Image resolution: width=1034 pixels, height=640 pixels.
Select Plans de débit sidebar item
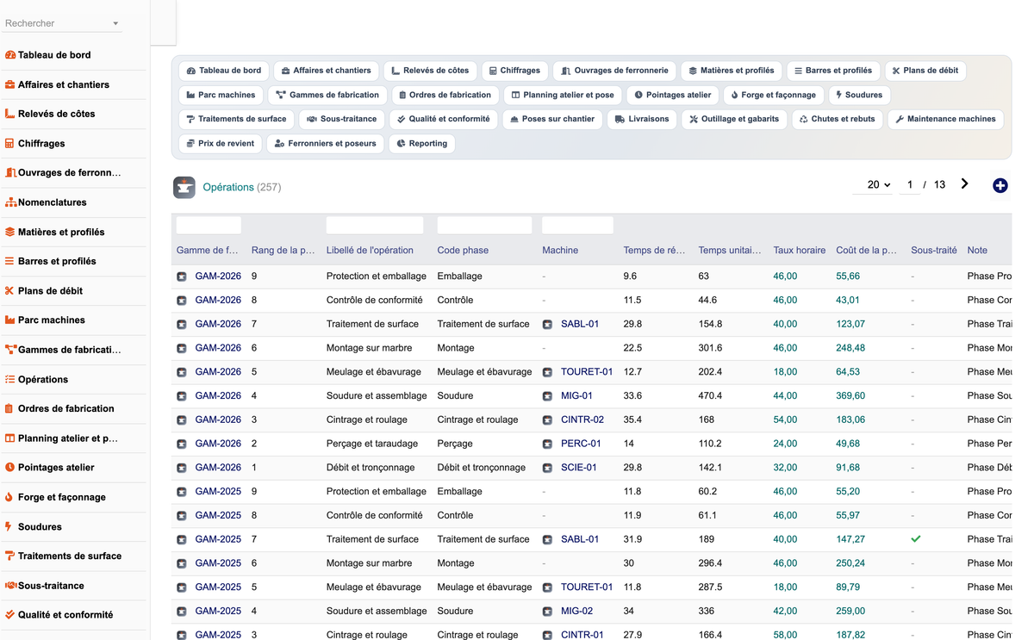(50, 291)
